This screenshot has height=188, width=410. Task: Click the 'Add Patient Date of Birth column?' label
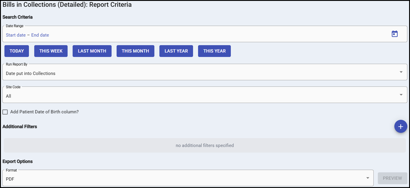tap(44, 112)
